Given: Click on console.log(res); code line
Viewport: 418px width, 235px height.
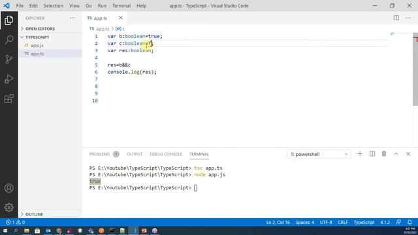Looking at the screenshot, I should [132, 72].
